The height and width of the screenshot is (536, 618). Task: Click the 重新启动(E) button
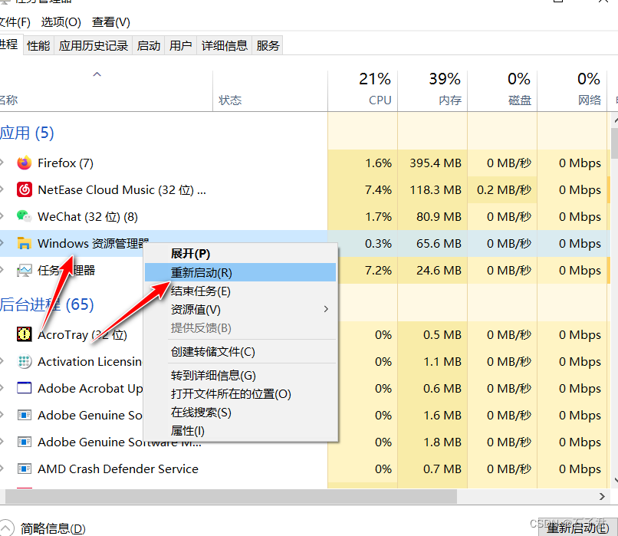pyautogui.click(x=578, y=528)
